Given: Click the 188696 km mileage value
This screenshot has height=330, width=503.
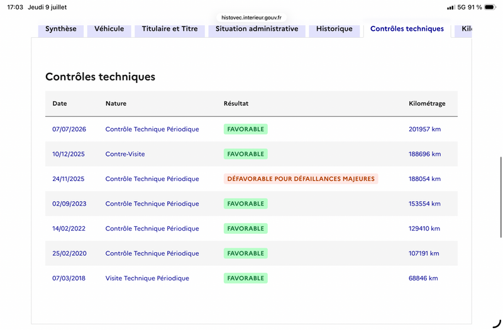Looking at the screenshot, I should 425,154.
